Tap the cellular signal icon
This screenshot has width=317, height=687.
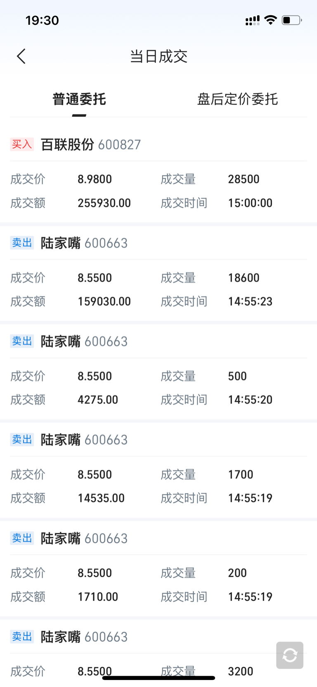pos(252,20)
